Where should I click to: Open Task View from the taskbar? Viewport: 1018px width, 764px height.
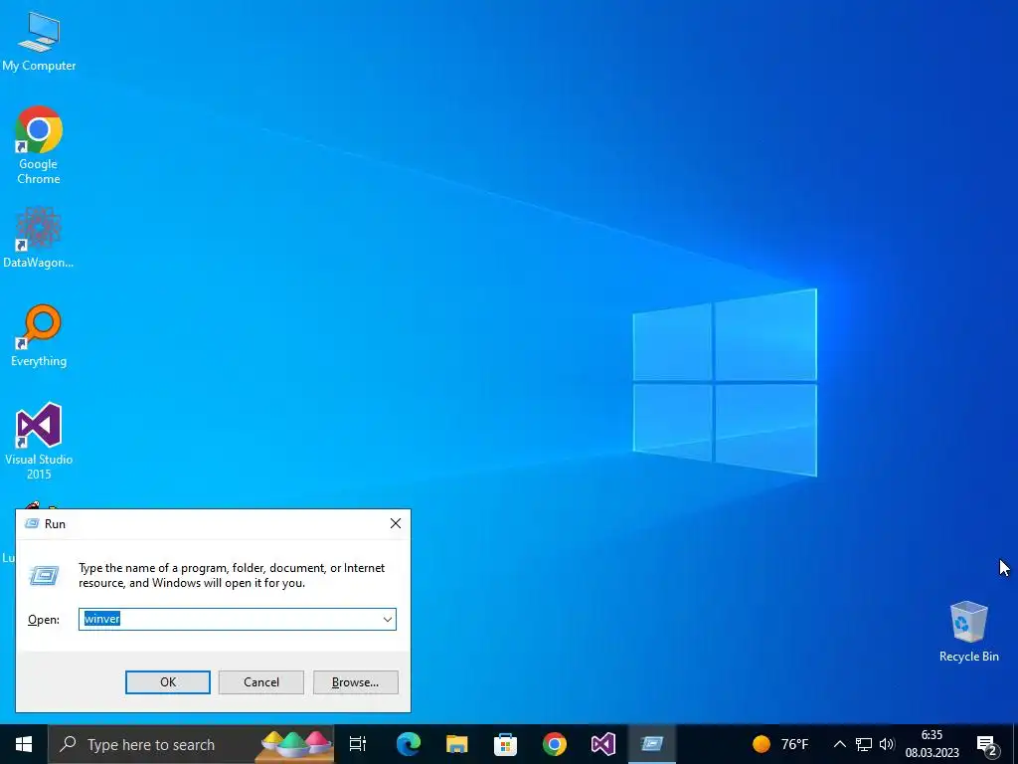pos(358,744)
